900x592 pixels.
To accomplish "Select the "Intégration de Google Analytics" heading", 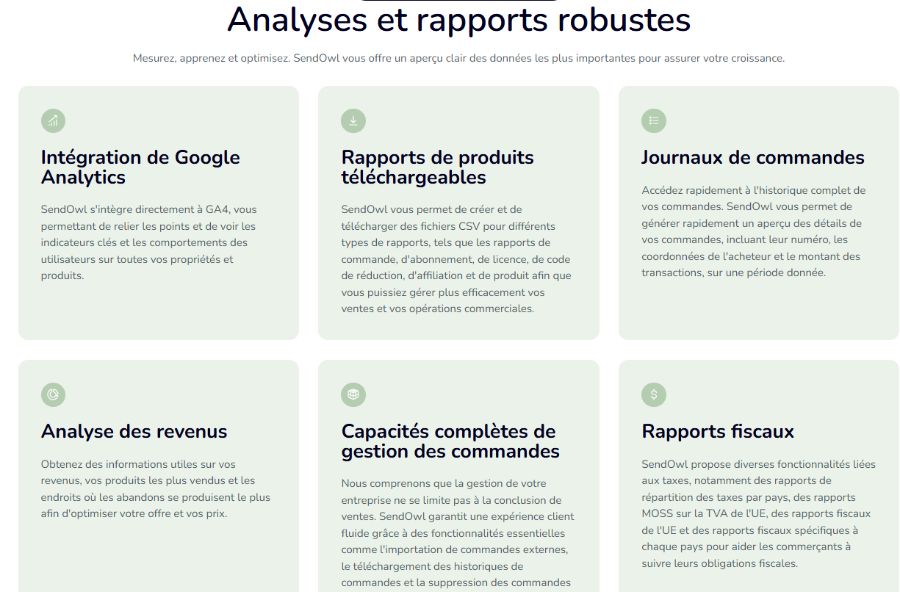I will tap(140, 167).
